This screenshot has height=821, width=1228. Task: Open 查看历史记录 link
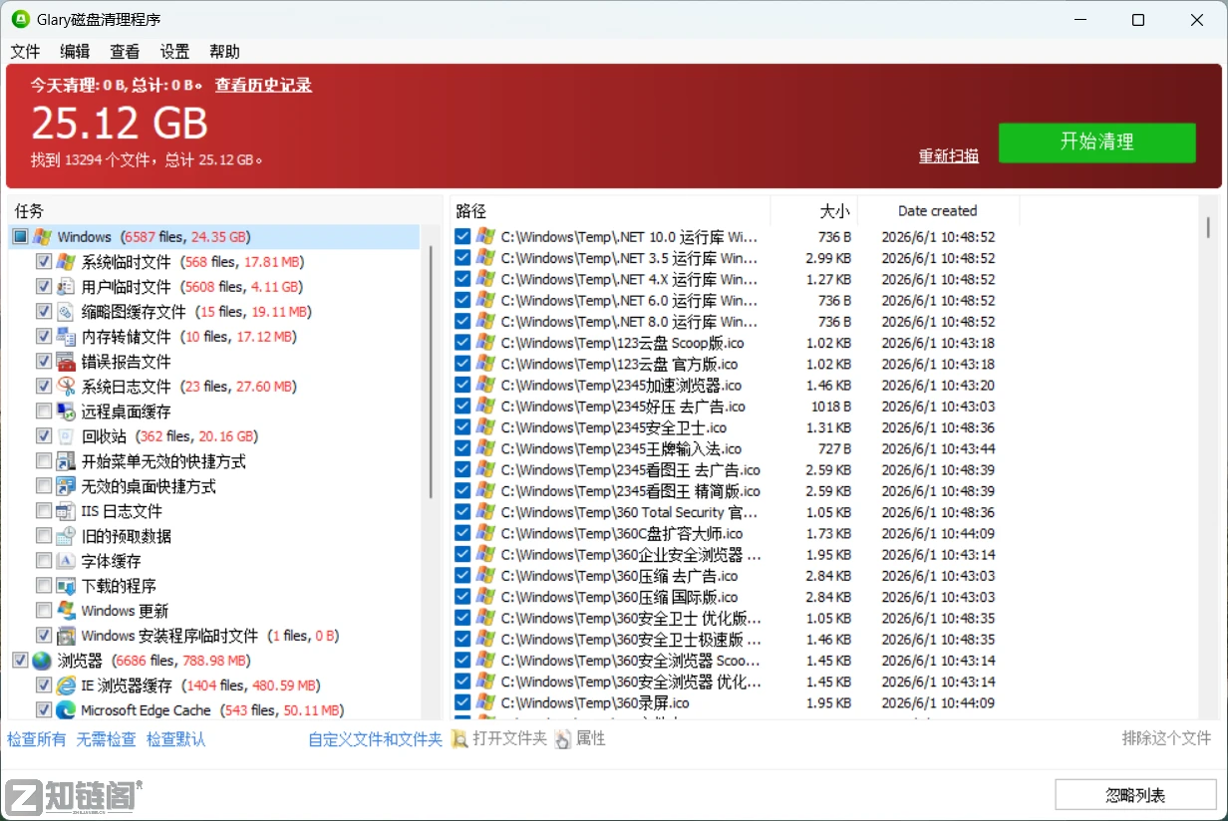click(x=263, y=85)
